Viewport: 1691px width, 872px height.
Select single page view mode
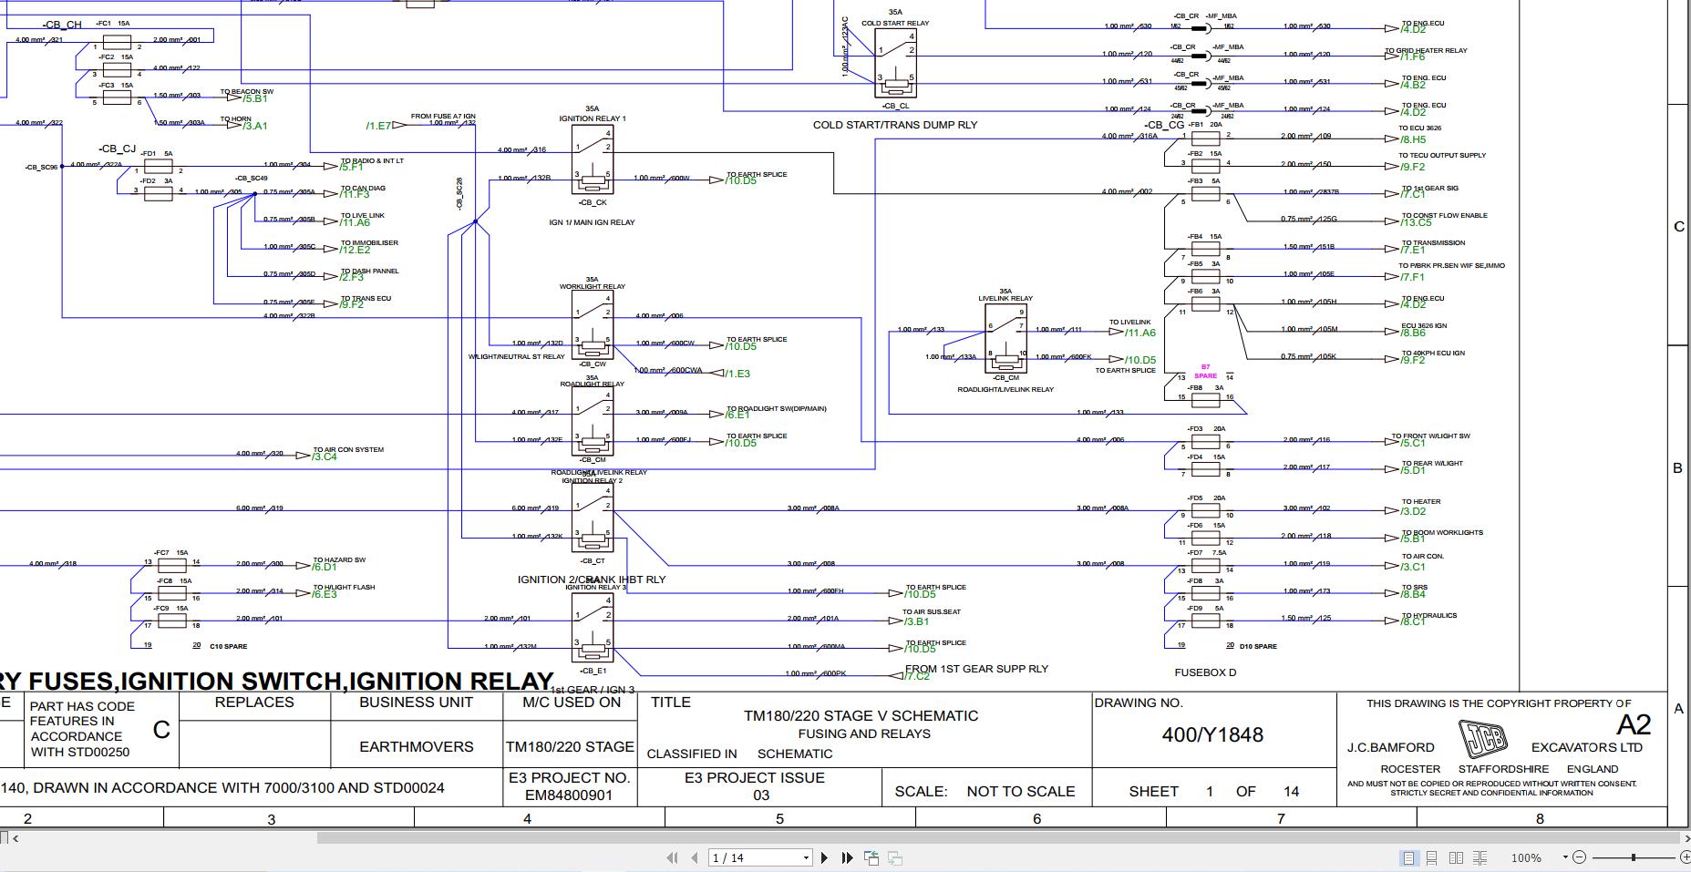pos(1408,857)
